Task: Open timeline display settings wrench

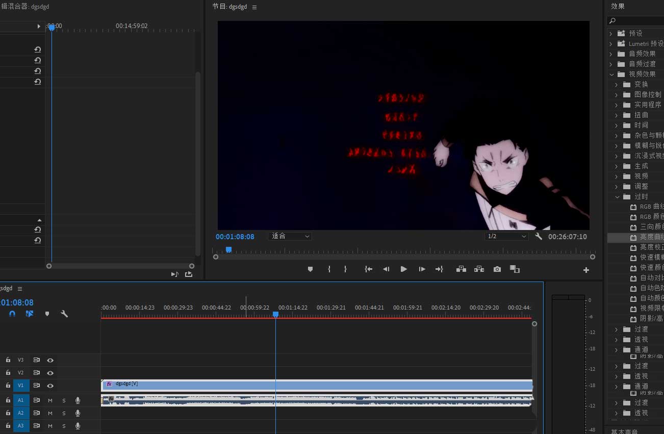Action: (64, 314)
